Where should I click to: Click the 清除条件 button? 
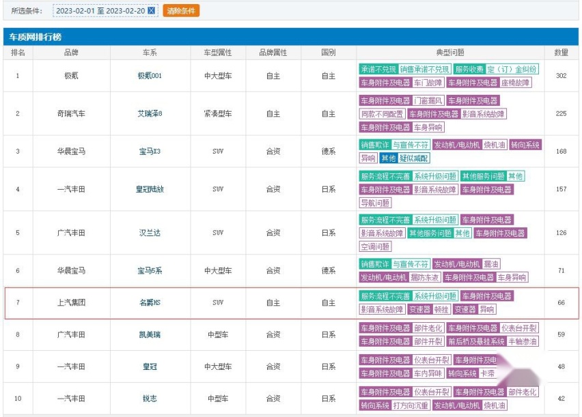(181, 11)
